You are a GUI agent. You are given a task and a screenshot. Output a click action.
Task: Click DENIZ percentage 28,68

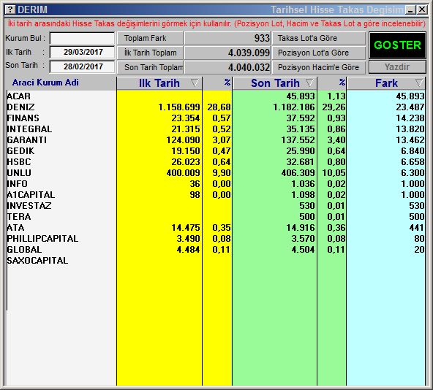pos(219,107)
